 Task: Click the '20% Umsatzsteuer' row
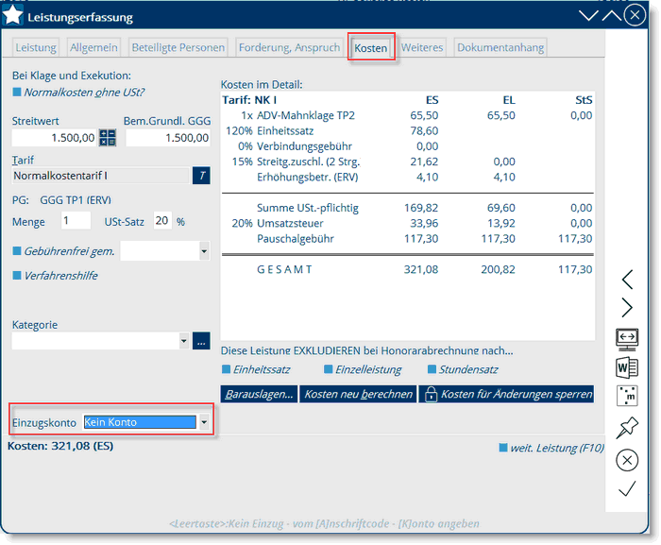(x=407, y=223)
